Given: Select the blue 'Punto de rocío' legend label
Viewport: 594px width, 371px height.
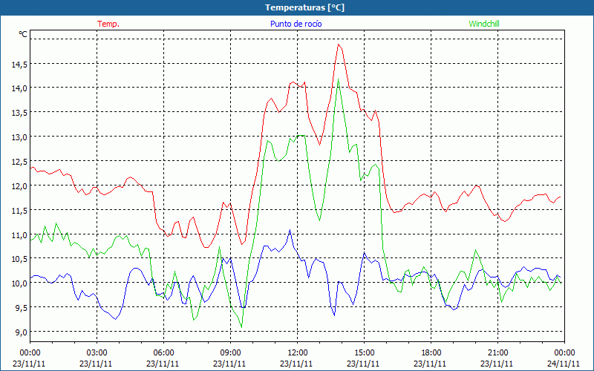Looking at the screenshot, I should (x=296, y=24).
